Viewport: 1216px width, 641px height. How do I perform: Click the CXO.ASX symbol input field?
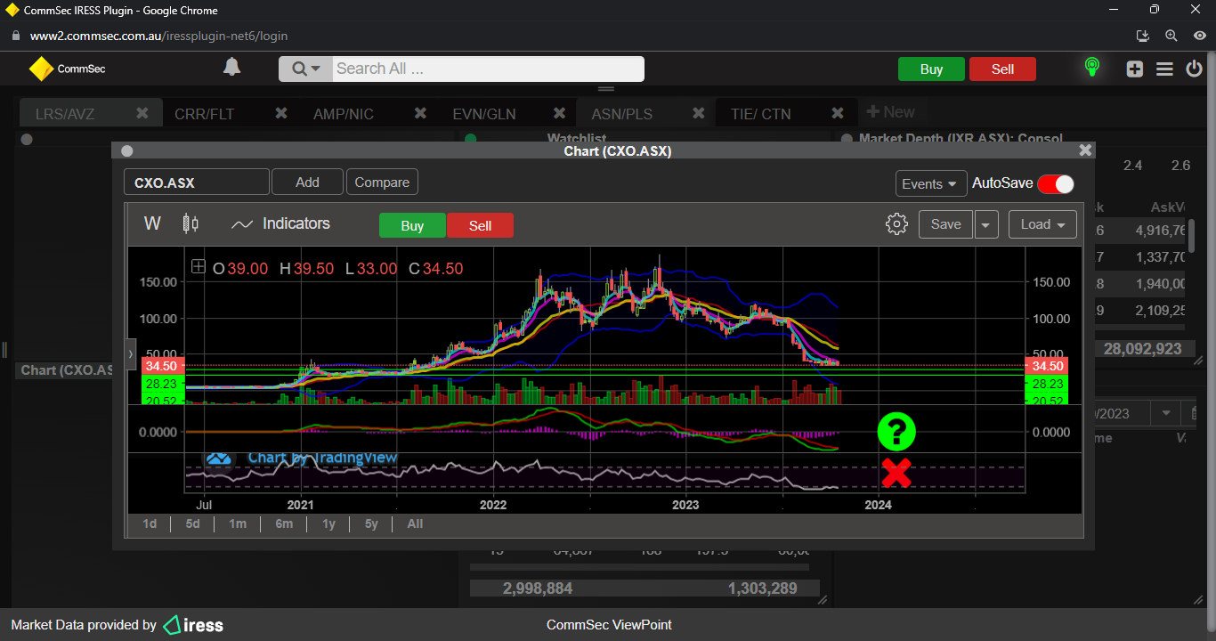pos(196,183)
